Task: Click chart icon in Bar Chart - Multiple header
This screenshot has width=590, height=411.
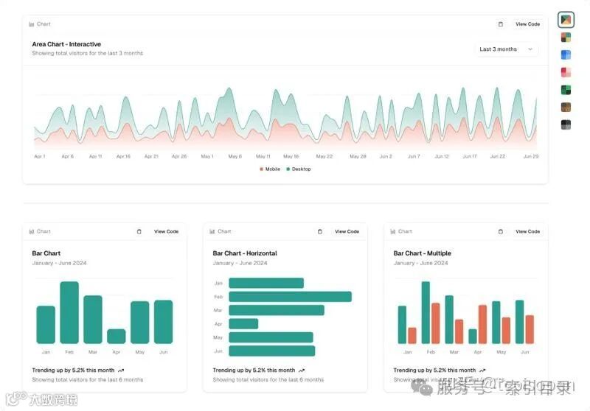Action: [x=393, y=231]
